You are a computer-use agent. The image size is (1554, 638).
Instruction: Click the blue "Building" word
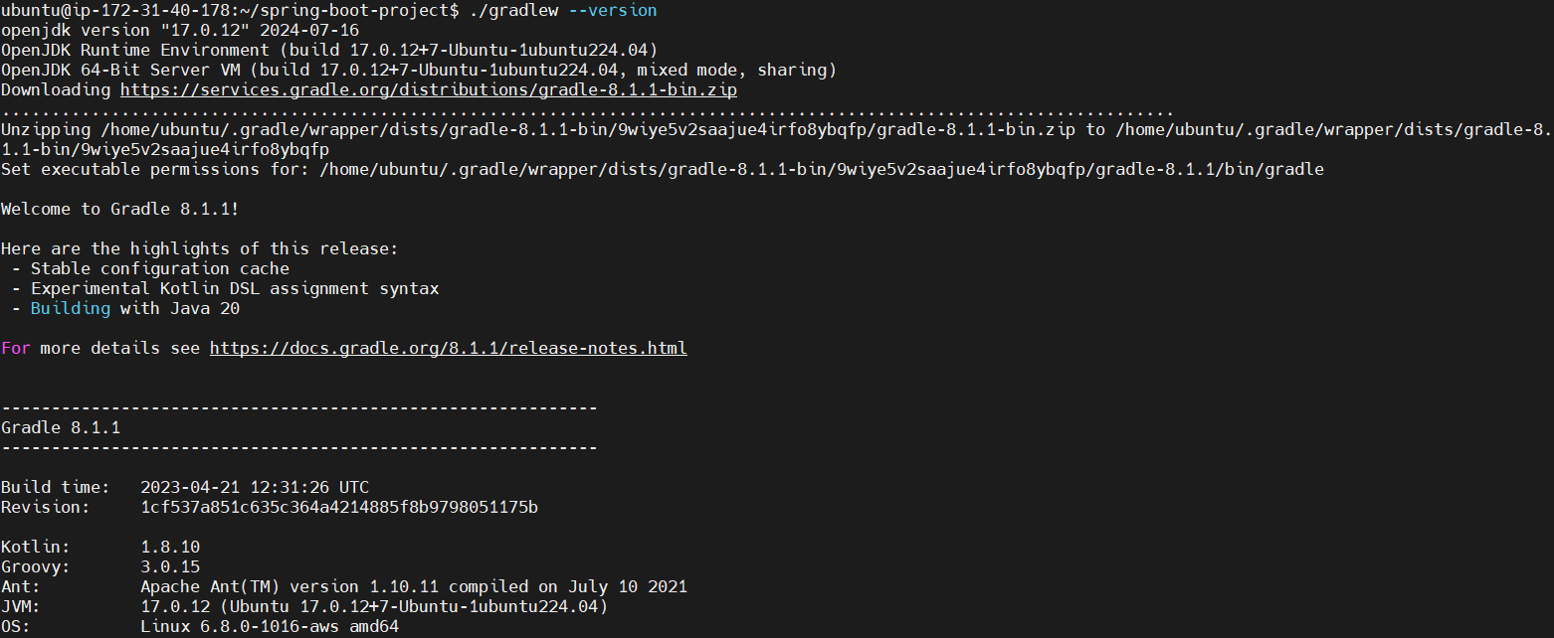point(70,308)
